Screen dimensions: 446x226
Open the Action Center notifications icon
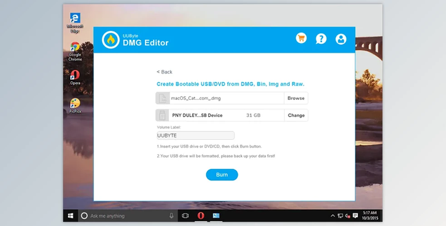[x=355, y=216]
